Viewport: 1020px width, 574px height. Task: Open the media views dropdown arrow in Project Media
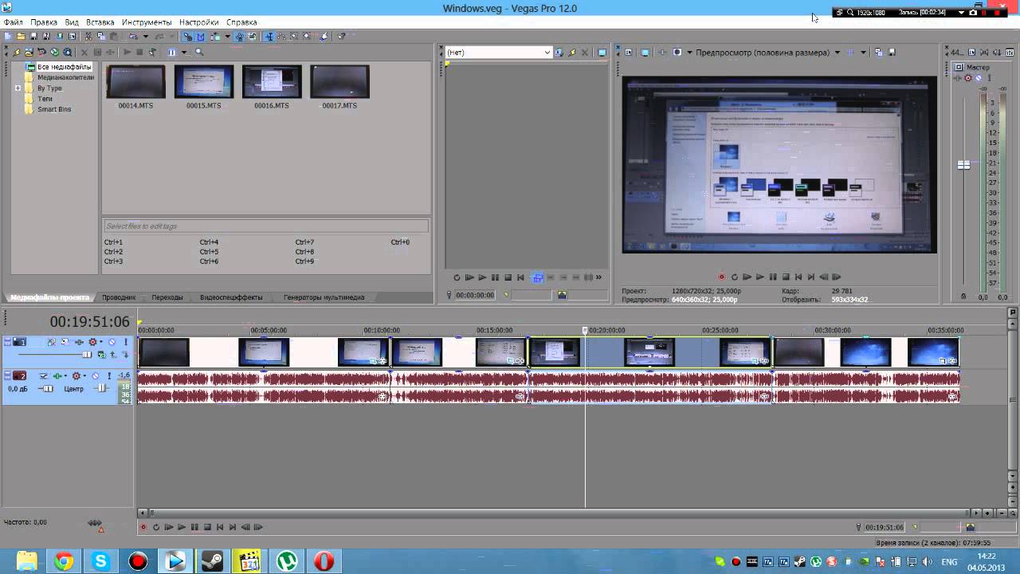tap(184, 52)
